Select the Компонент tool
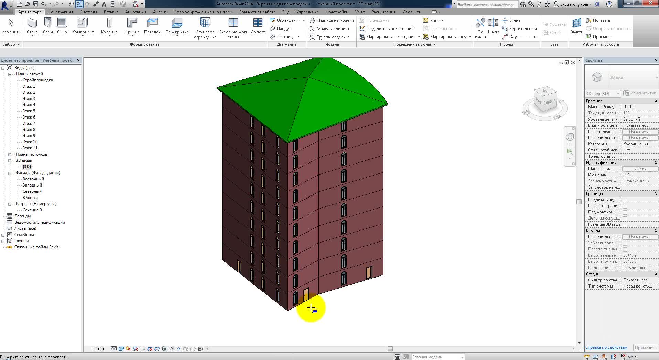The width and height of the screenshot is (659, 360). (x=83, y=27)
